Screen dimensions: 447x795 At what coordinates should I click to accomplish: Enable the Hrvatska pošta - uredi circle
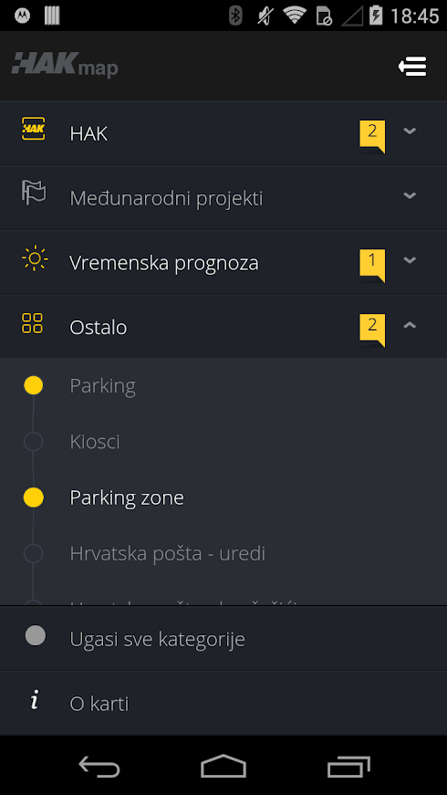tap(34, 553)
